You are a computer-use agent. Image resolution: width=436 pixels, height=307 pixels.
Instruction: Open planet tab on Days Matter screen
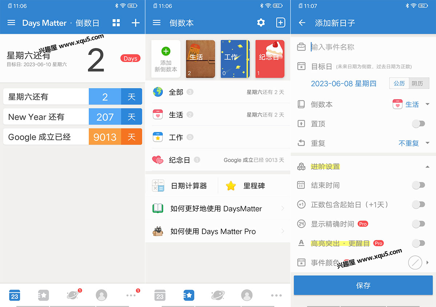click(x=73, y=295)
